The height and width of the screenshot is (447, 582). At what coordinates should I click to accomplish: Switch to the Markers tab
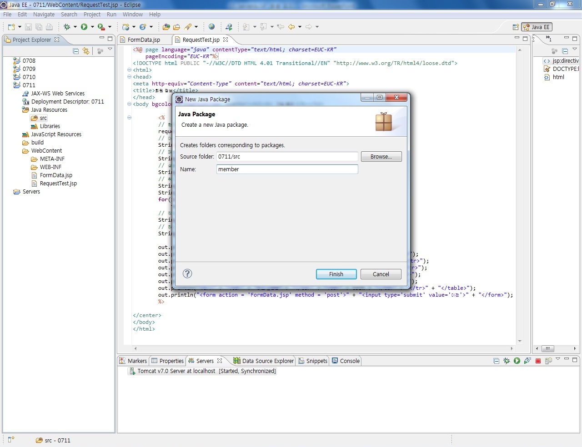133,361
